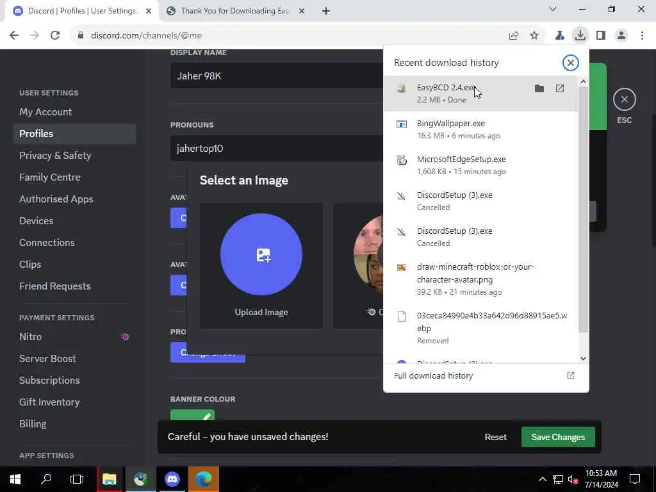Open Privacy & Safety settings
The image size is (656, 492).
coord(74,155)
